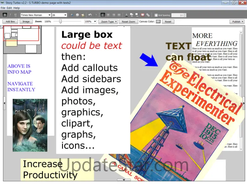Open the Canvas Color swatch
The width and height of the screenshot is (247, 185).
tap(158, 22)
